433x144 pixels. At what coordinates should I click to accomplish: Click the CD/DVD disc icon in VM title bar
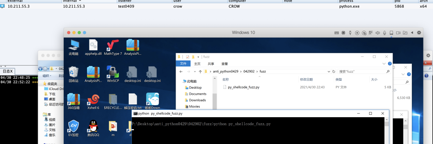(357, 32)
